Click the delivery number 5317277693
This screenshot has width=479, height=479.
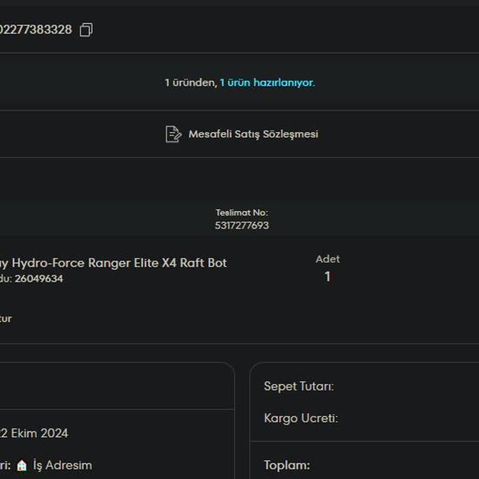(241, 225)
